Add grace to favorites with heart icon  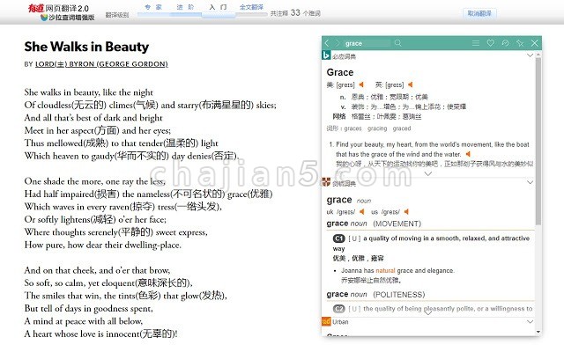(x=491, y=43)
